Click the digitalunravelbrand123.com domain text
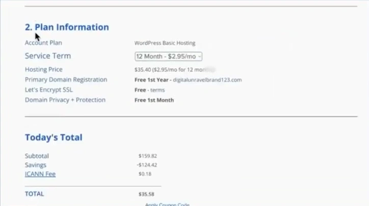Screen dimensions: 369x206 (207, 80)
